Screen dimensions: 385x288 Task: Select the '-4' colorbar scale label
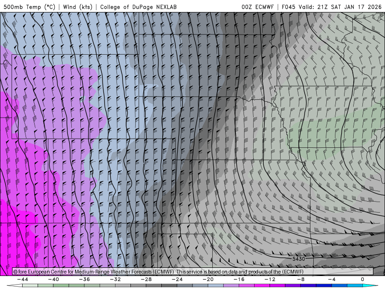click(x=332, y=279)
